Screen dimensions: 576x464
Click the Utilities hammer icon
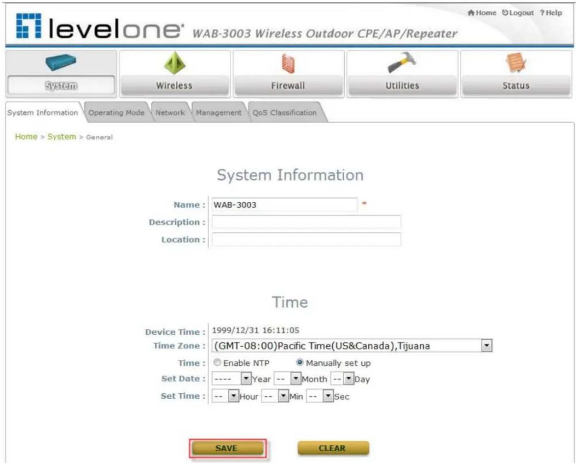coord(401,63)
